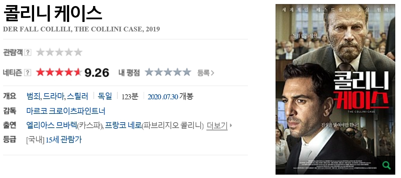
Task: Click the 등록 rating submit link
Action: (206, 73)
